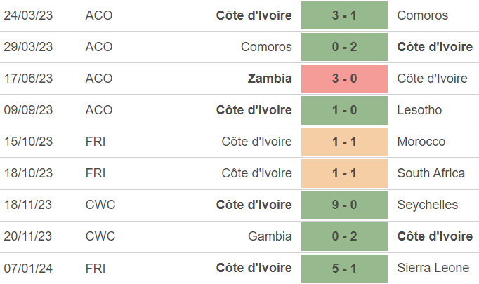
Task: Click the 07/01/24 match date
Action: pos(27,268)
